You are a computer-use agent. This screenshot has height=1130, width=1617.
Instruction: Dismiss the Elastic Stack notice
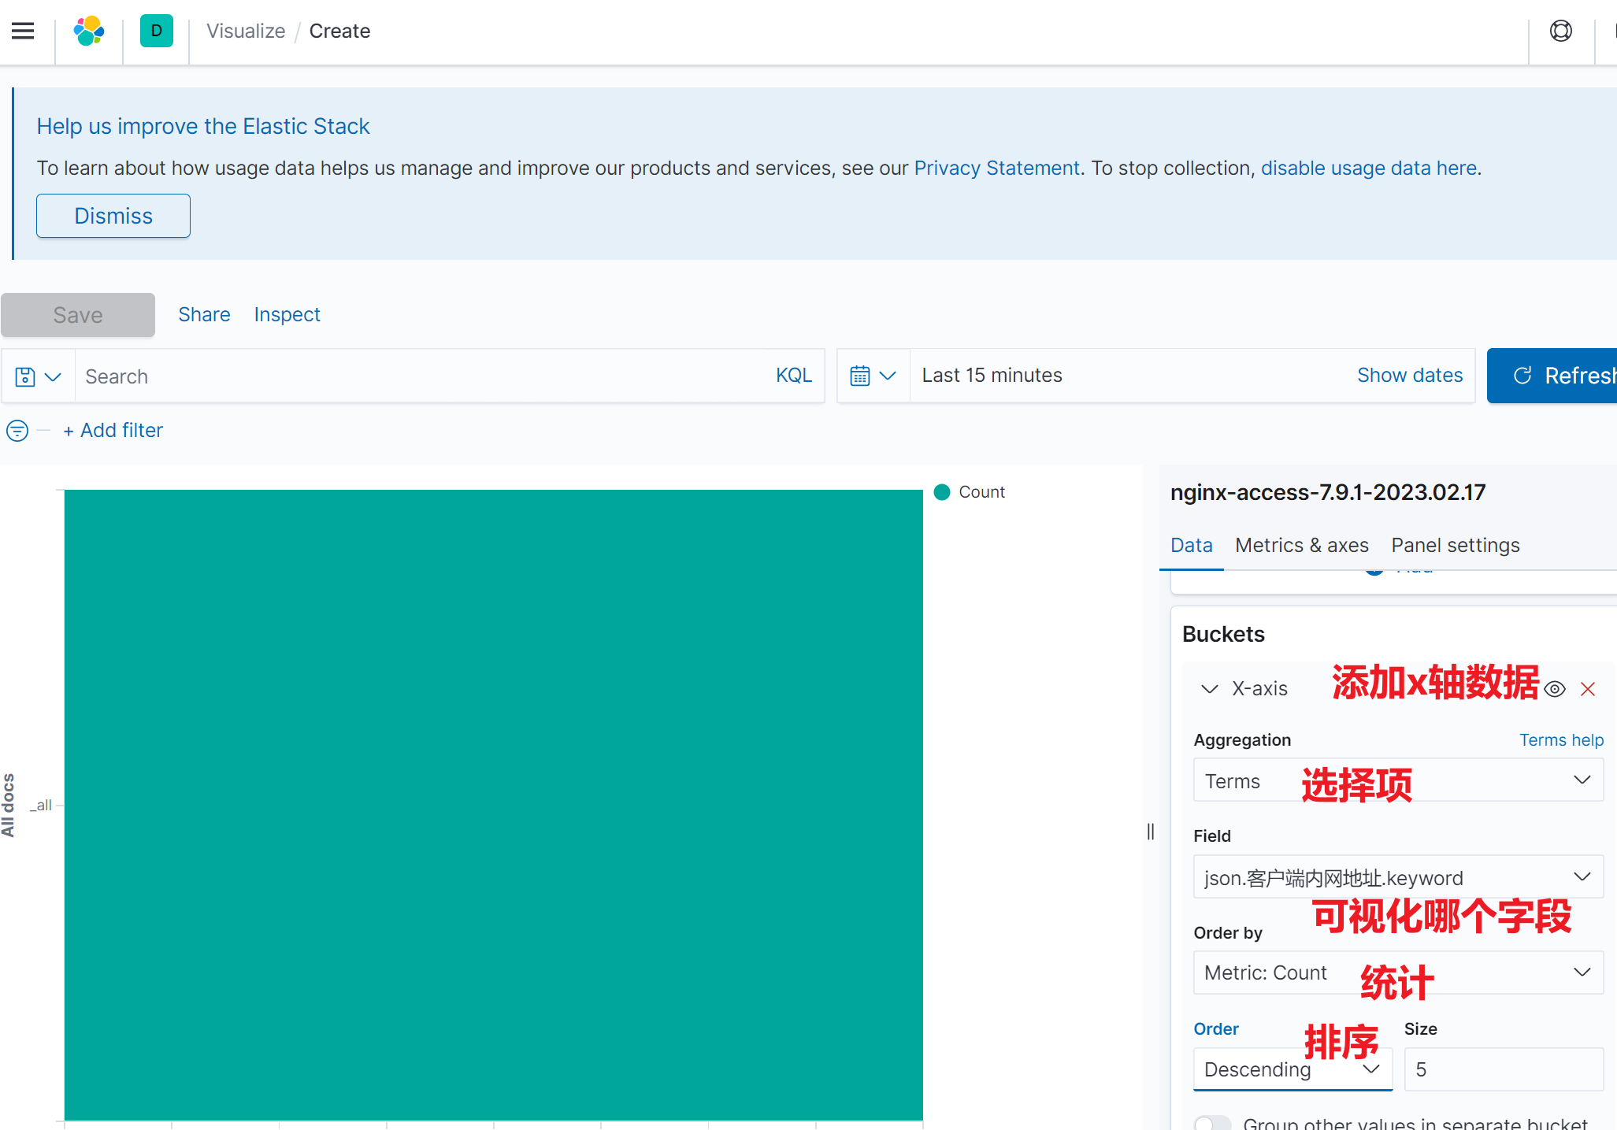(113, 216)
